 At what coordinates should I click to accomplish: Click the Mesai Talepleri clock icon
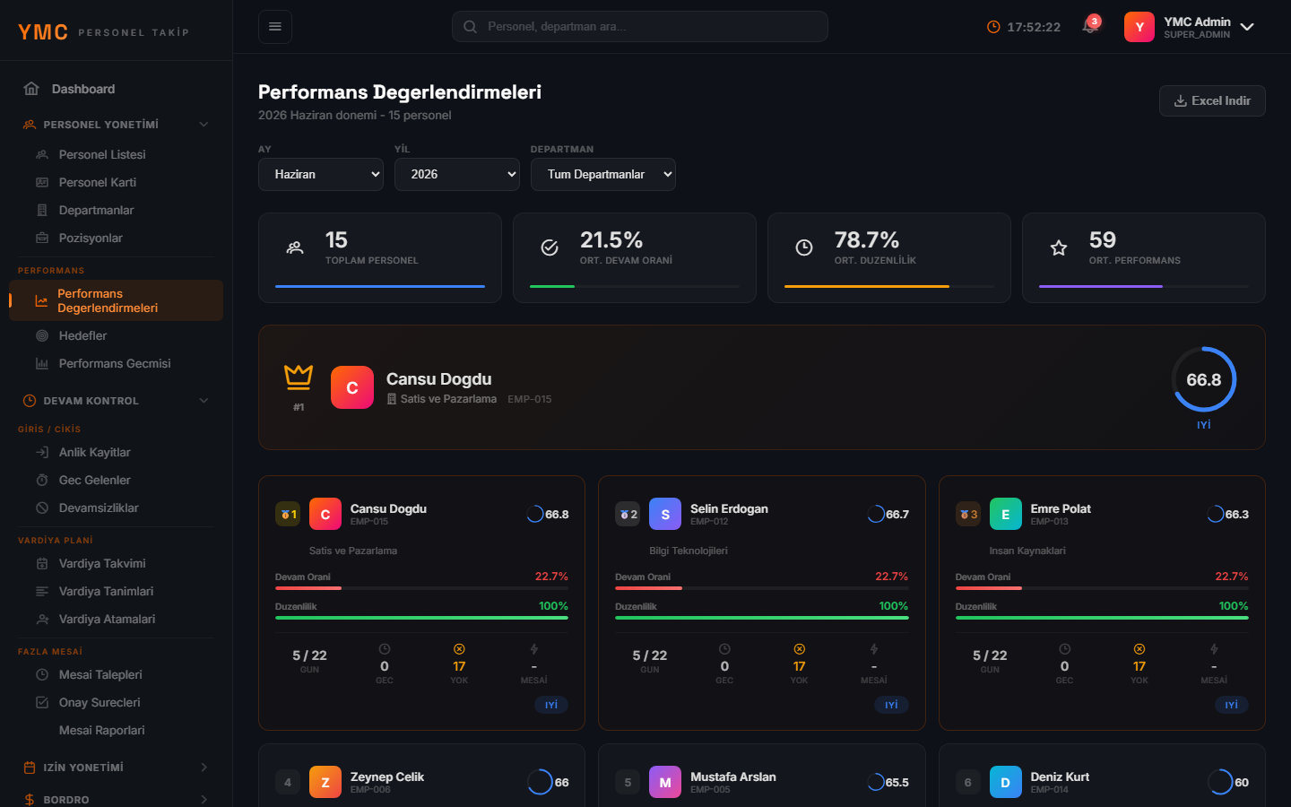tap(42, 674)
